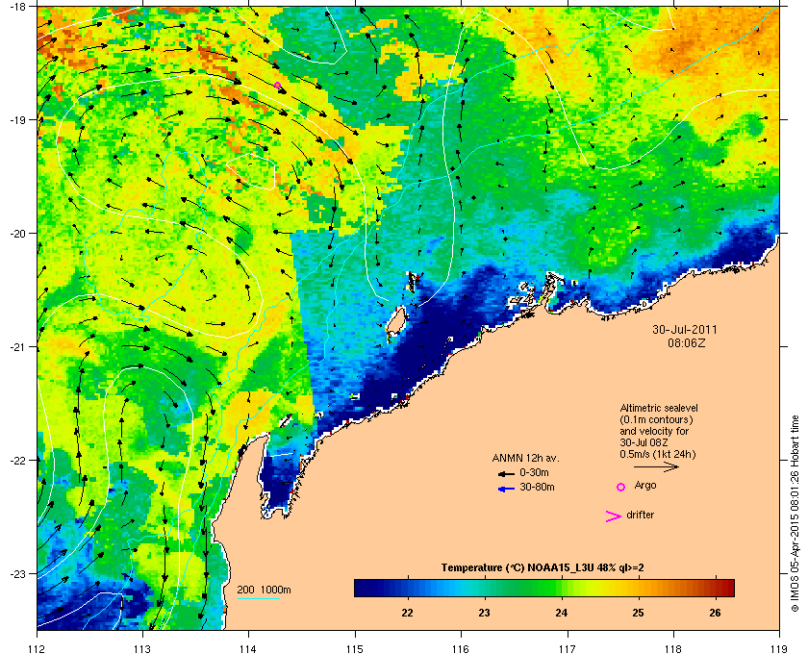Screen dimensions: 808x654
Task: Click the 116 longitude axis label
Action: pyautogui.click(x=461, y=649)
